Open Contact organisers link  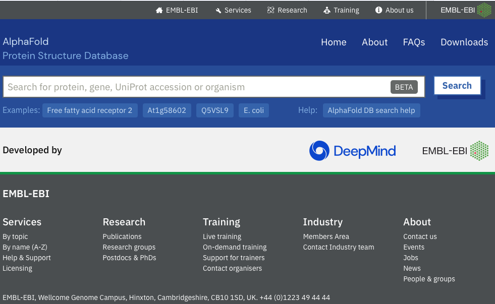tap(232, 268)
